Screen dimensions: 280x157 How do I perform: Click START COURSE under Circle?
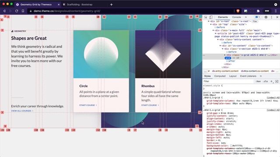(x=88, y=105)
